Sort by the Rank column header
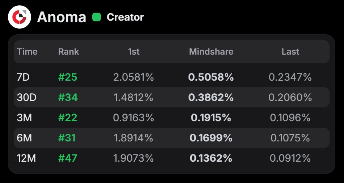344x183 pixels. click(x=69, y=52)
